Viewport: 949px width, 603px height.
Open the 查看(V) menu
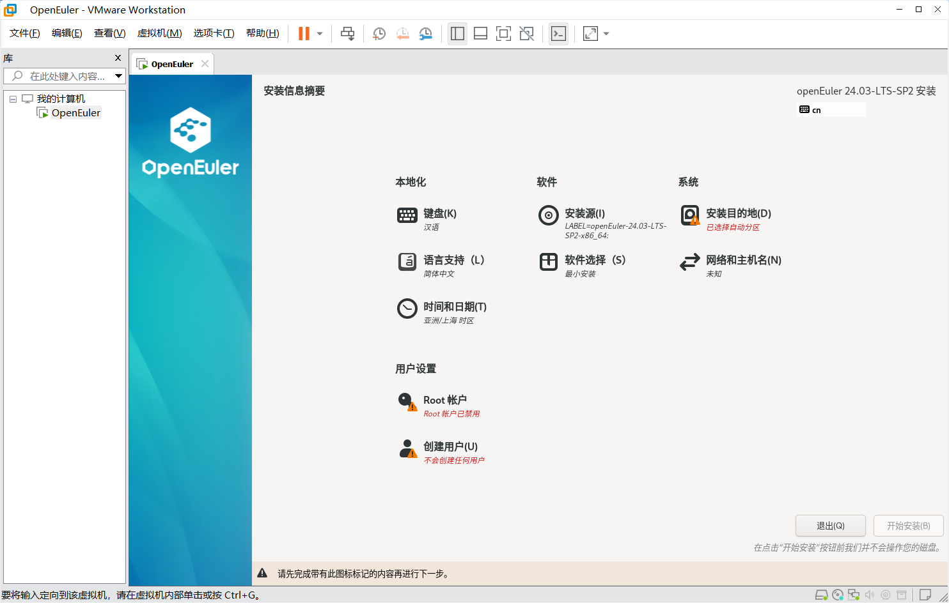(x=110, y=33)
